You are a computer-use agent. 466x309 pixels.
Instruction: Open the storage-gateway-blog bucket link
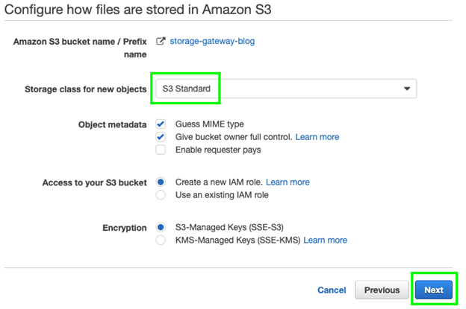212,42
